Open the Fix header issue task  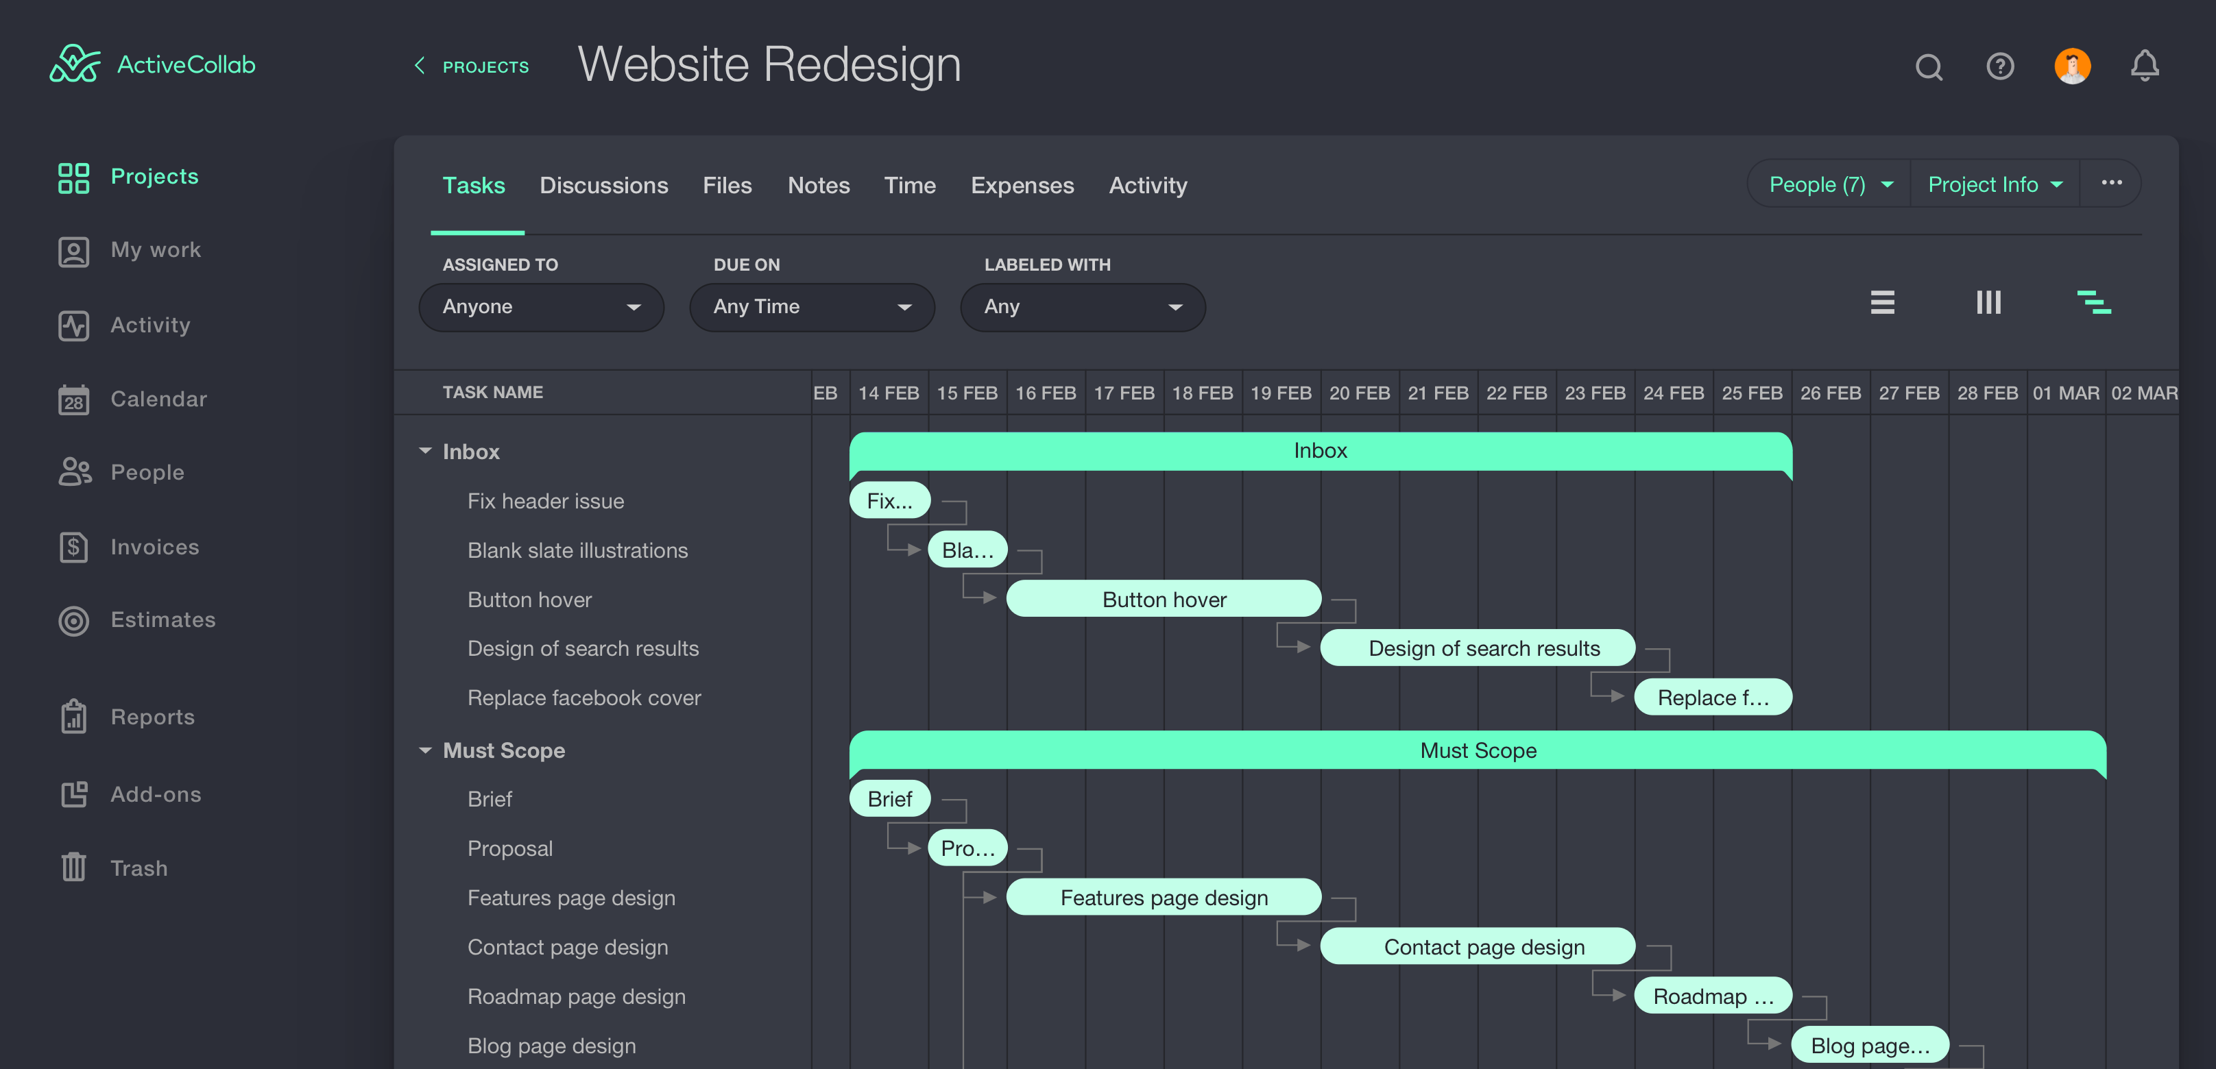545,502
